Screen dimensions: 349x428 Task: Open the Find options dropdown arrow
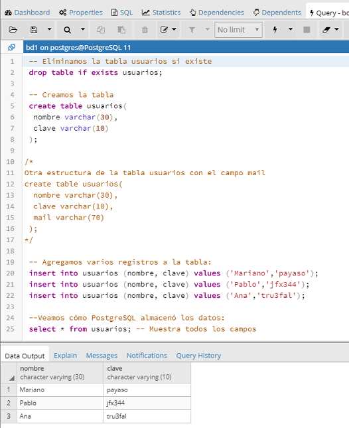83,29
